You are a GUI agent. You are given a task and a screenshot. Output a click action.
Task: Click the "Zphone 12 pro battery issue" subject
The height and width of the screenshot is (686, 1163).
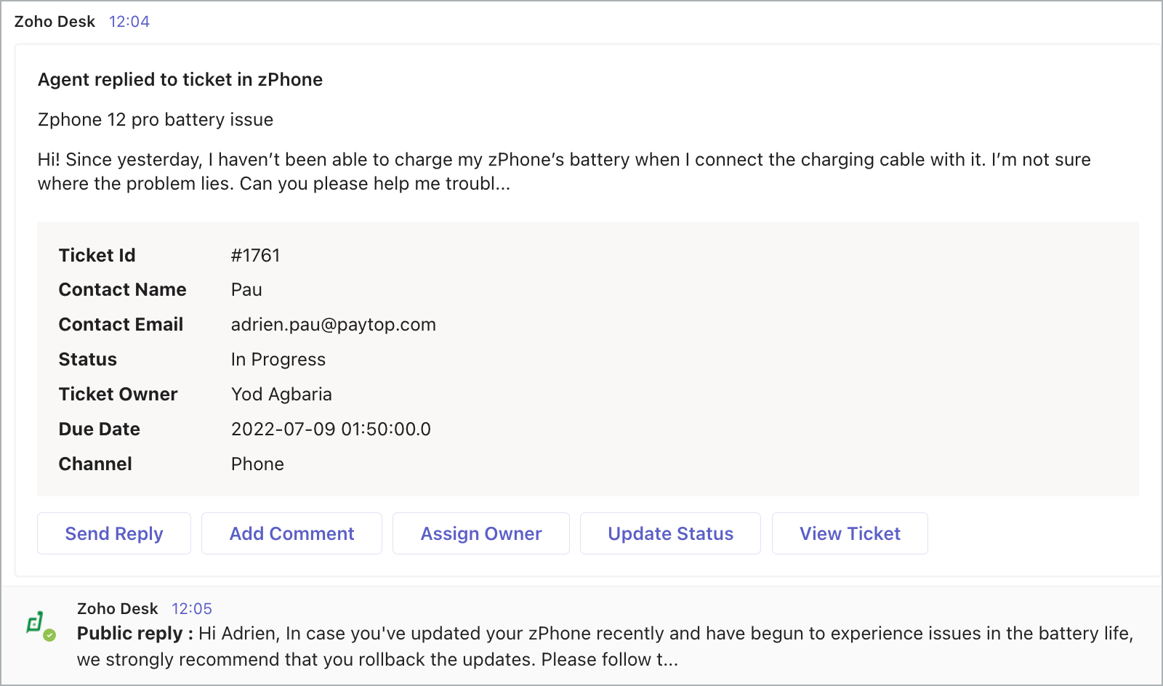pyautogui.click(x=156, y=119)
